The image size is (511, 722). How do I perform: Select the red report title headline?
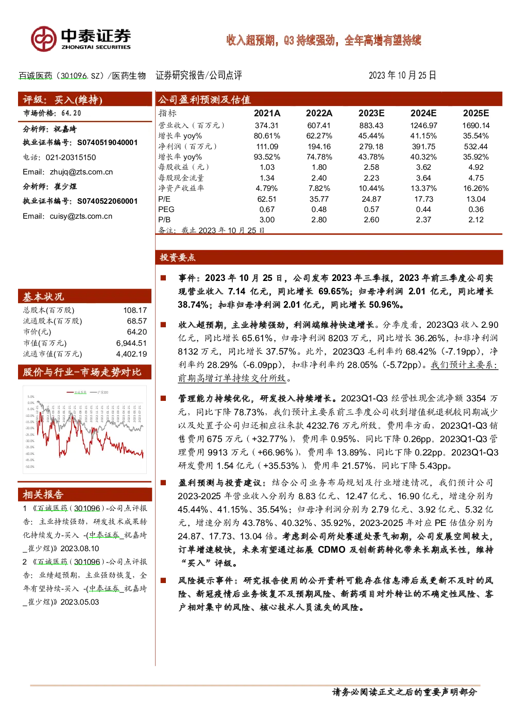pos(323,40)
